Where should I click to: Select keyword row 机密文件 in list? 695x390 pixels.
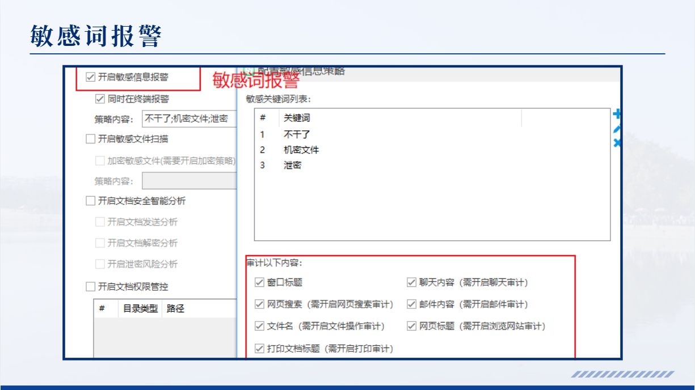tap(301, 150)
